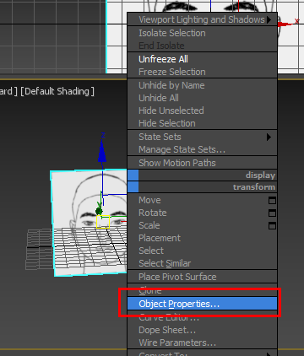The height and width of the screenshot is (356, 304).
Task: Choose Wire Parameters…
Action: point(202,343)
